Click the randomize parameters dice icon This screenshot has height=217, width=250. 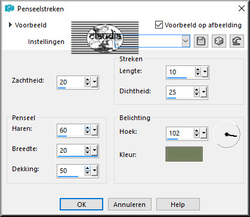click(x=219, y=41)
